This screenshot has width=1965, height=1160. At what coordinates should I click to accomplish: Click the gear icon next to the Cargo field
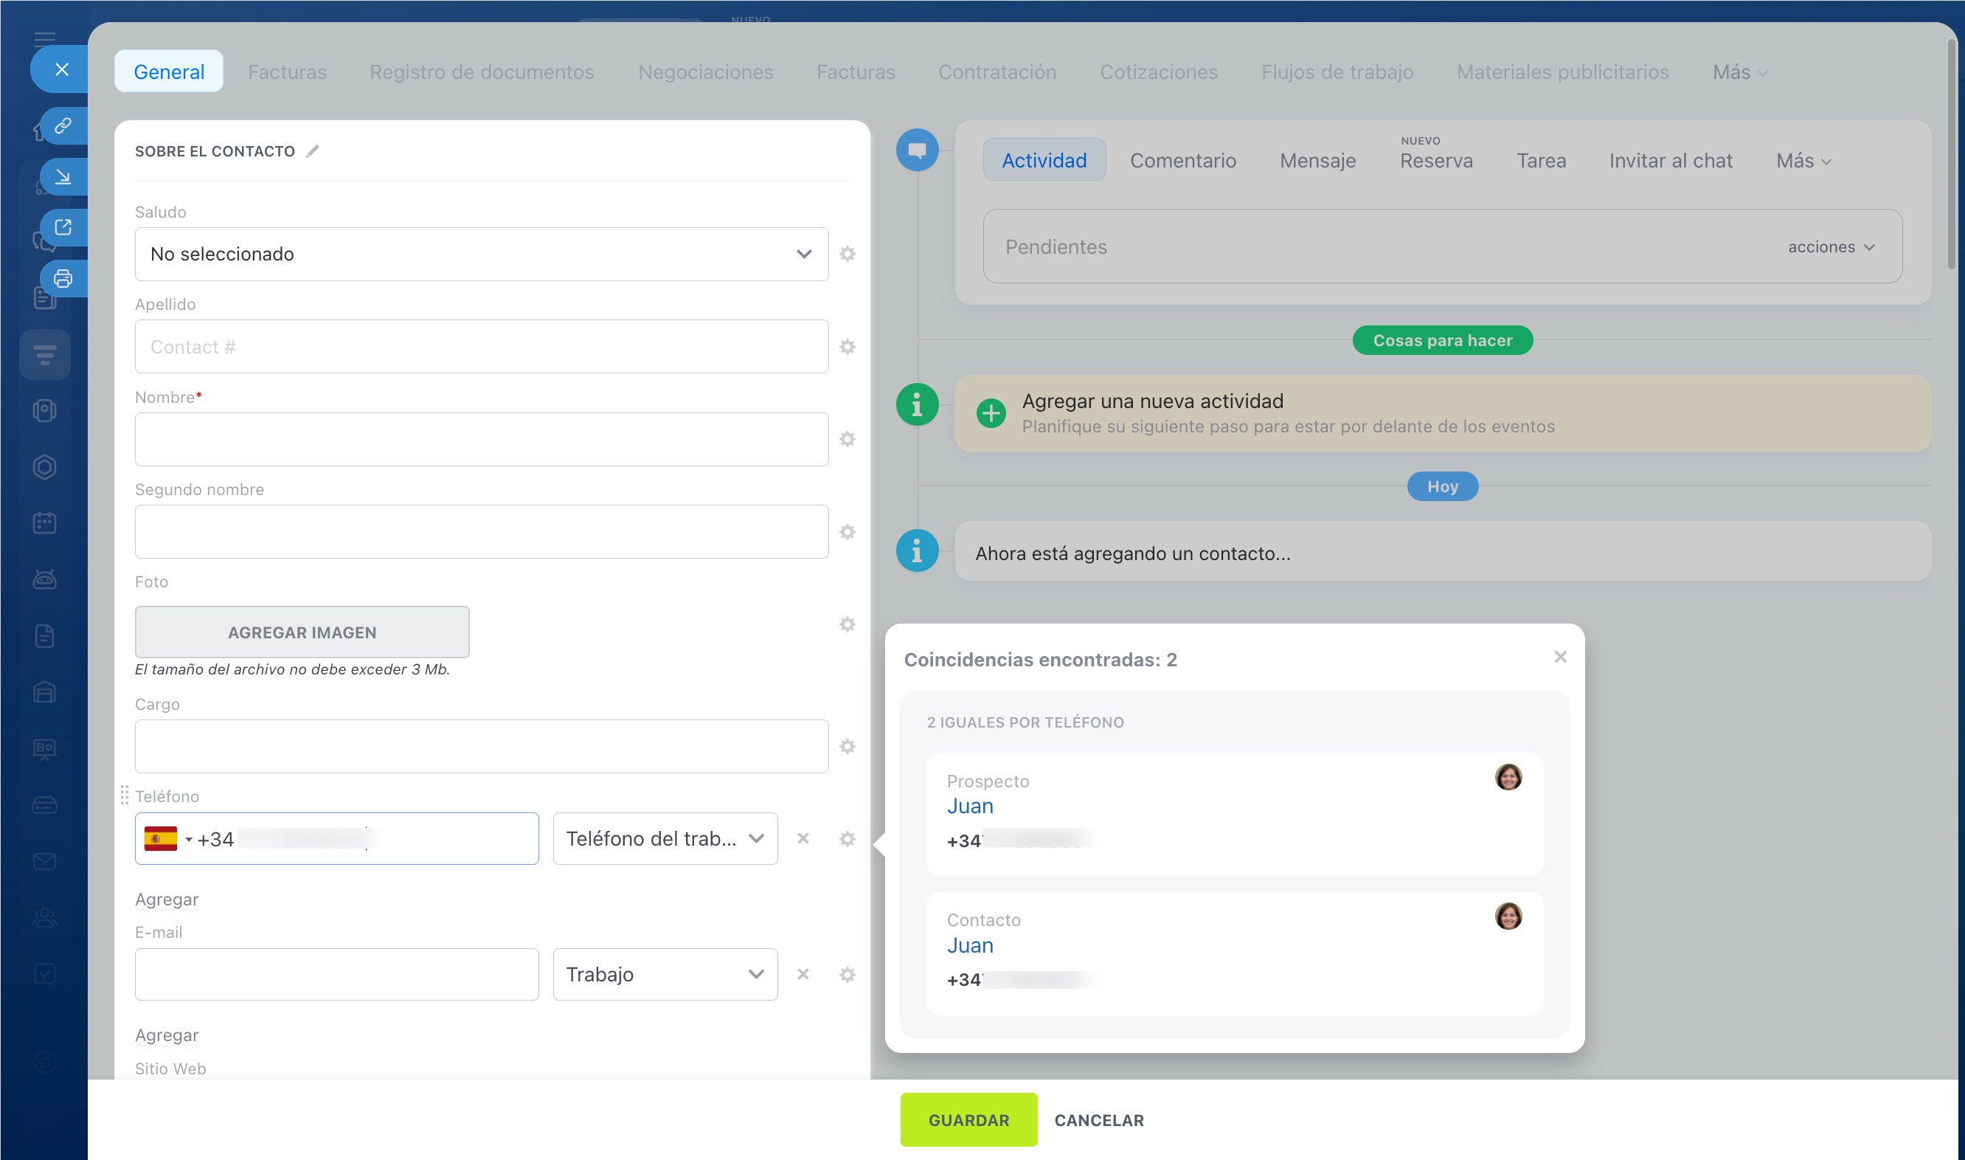tap(847, 747)
